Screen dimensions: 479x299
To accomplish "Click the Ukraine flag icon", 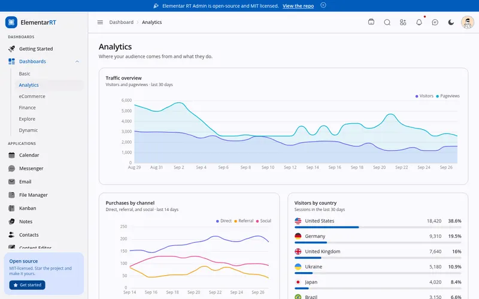I will (298, 266).
